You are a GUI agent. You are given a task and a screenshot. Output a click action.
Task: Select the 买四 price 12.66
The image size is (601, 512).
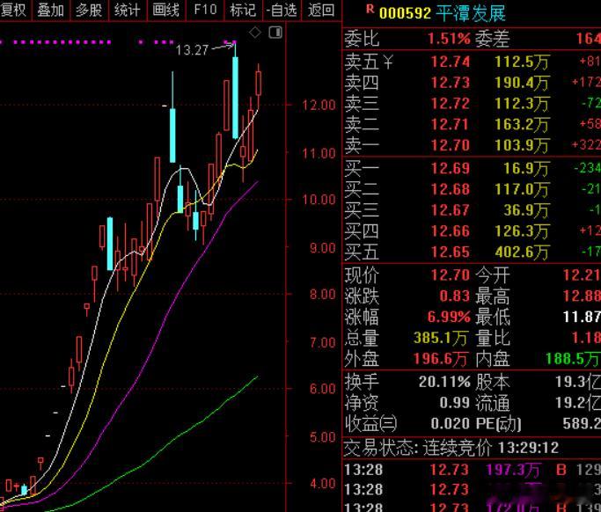point(451,231)
